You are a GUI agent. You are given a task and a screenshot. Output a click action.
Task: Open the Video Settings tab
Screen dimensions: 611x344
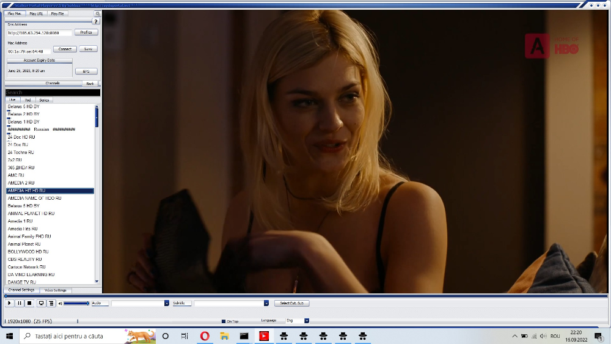click(56, 290)
